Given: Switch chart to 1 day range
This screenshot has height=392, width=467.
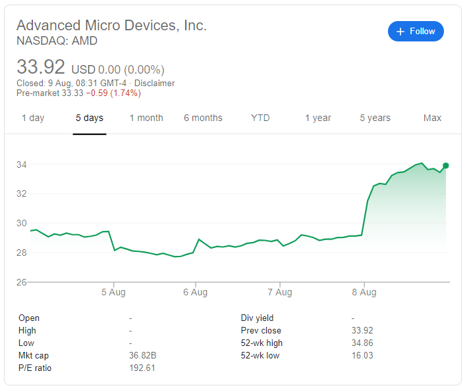Looking at the screenshot, I should 33,118.
